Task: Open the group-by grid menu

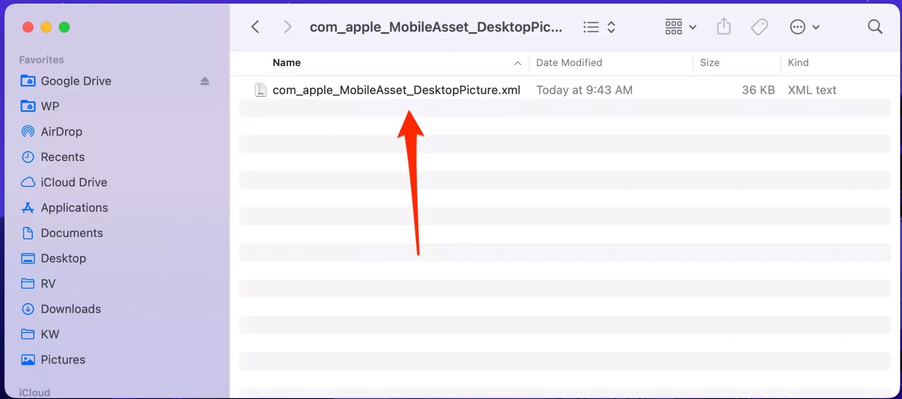Action: pyautogui.click(x=680, y=27)
